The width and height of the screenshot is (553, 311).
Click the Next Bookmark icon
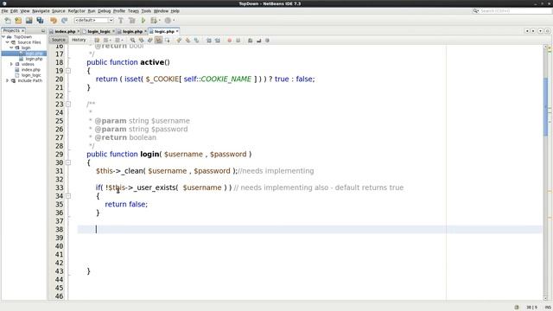[x=188, y=41]
